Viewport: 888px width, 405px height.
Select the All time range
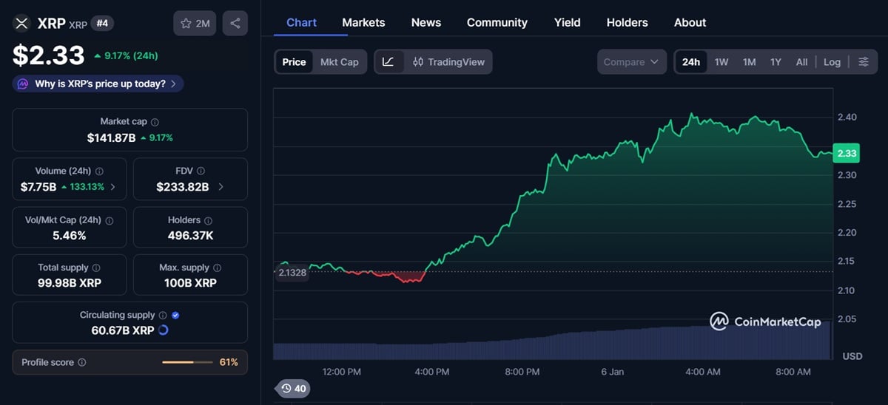[x=801, y=62]
